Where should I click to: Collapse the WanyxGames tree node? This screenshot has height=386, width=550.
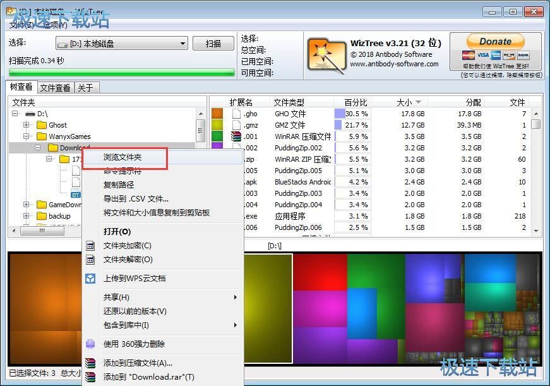(x=27, y=136)
